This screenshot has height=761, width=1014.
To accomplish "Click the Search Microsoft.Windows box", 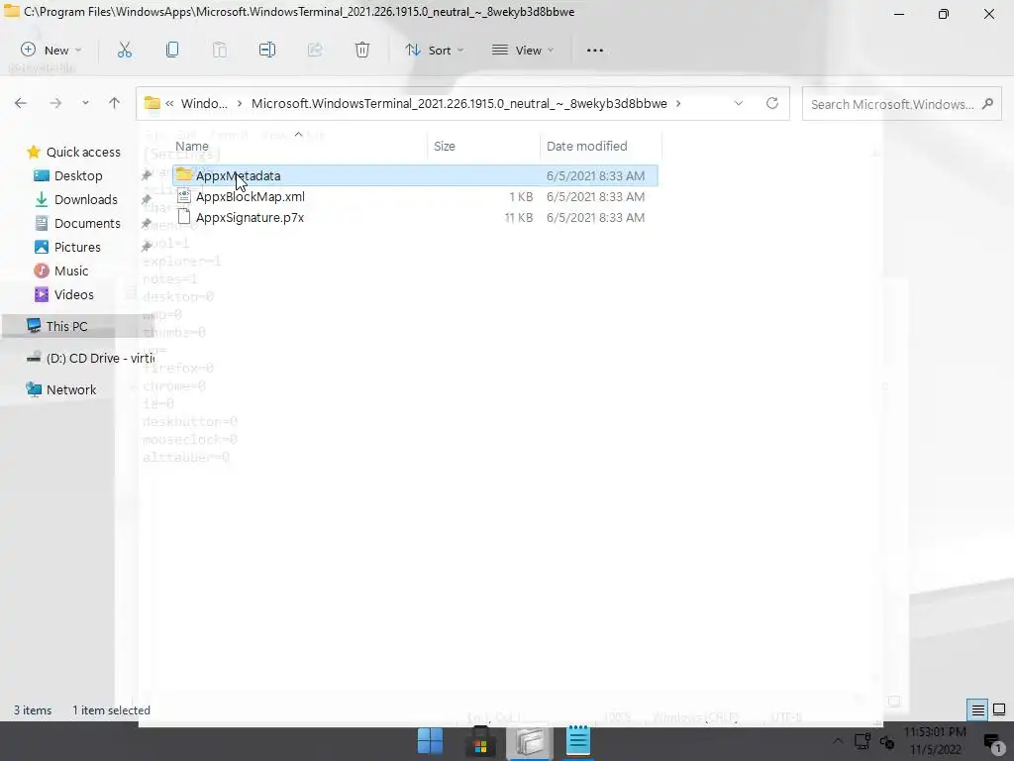I will [x=901, y=103].
